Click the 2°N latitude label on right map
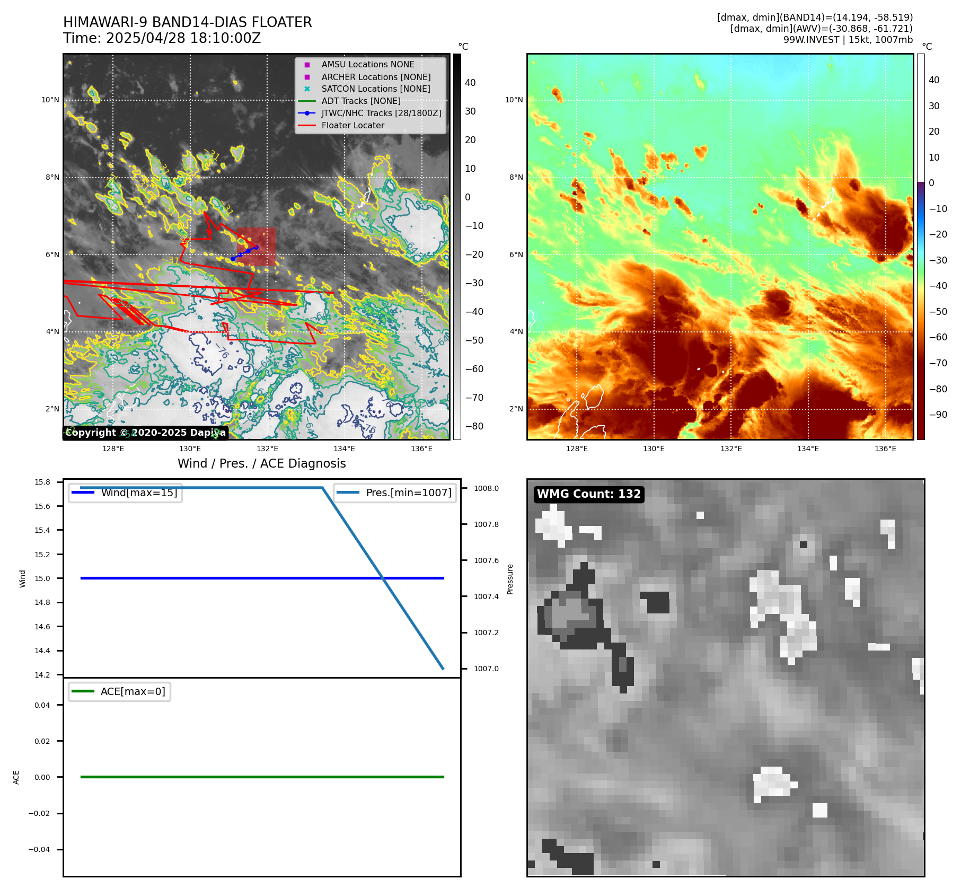Screen dimensions: 961x896 click(516, 409)
